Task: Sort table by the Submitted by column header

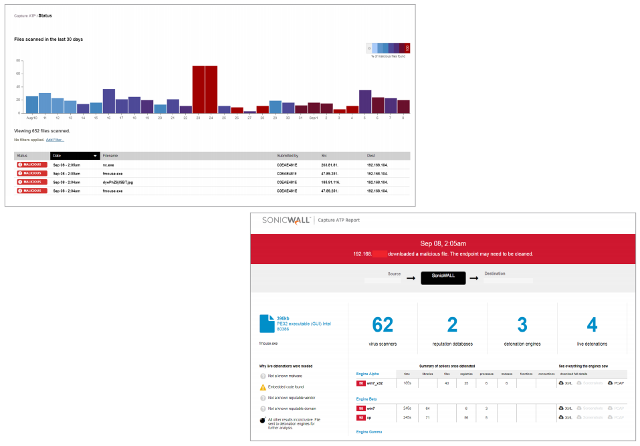Action: pyautogui.click(x=288, y=156)
